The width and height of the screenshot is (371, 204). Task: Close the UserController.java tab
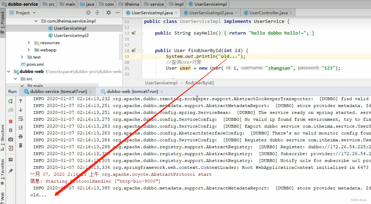pos(291,13)
